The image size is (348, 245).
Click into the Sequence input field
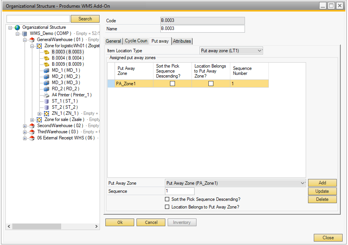pyautogui.click(x=180, y=191)
